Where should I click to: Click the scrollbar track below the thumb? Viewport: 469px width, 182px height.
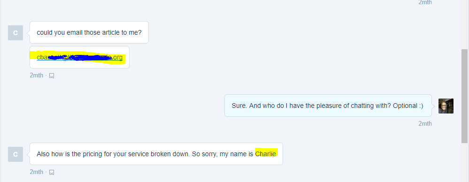(x=464, y=163)
